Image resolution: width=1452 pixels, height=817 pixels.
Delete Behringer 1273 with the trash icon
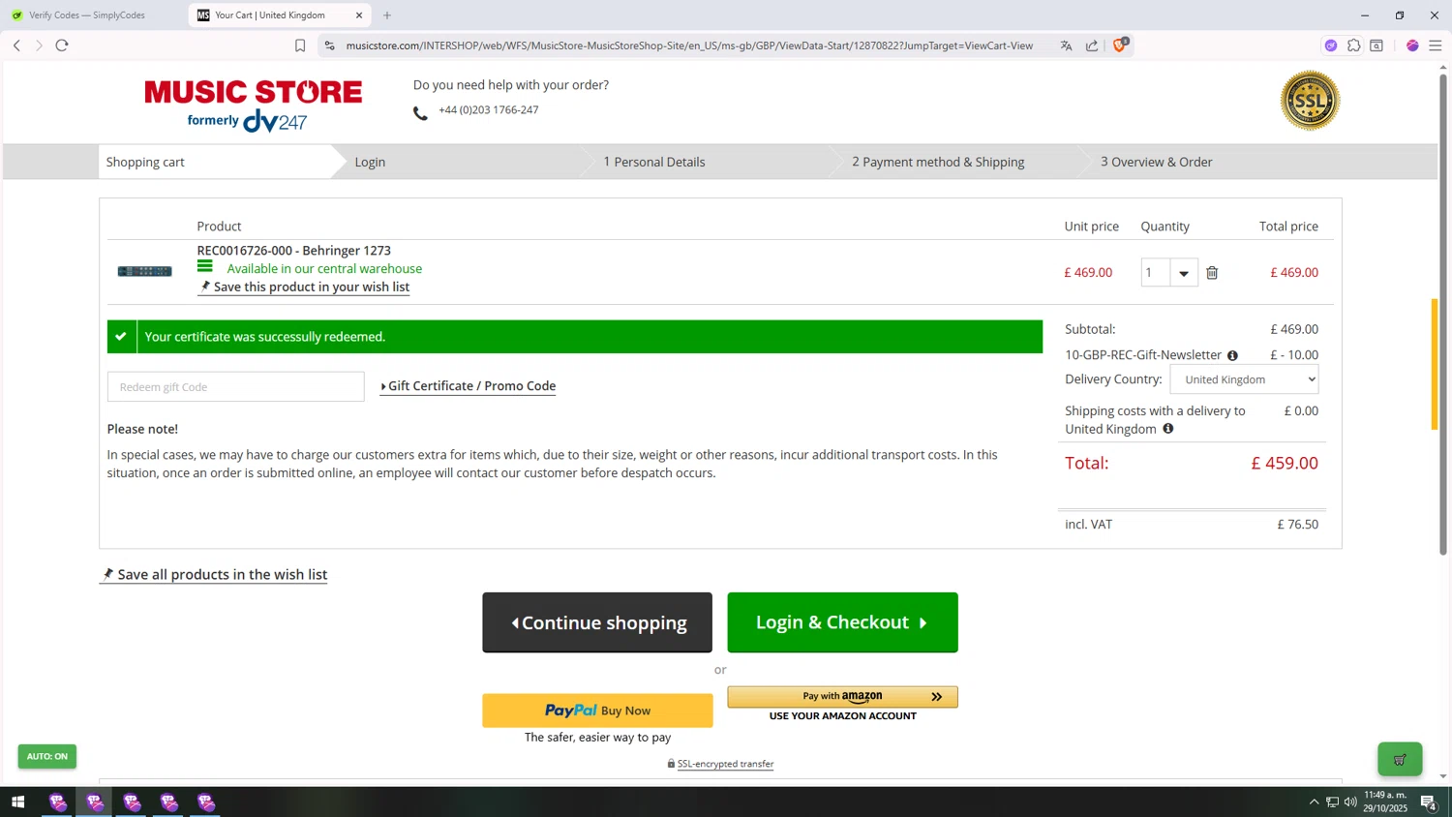[x=1212, y=273]
